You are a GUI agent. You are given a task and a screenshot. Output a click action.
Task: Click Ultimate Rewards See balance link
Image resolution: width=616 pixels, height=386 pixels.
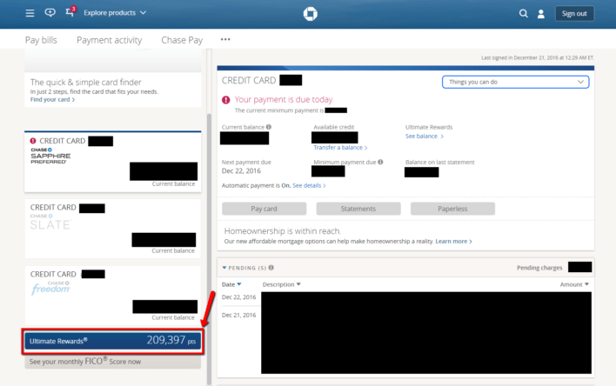[x=425, y=136]
